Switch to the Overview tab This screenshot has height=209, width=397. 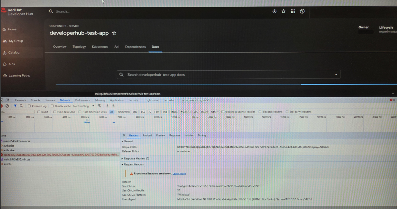point(60,47)
